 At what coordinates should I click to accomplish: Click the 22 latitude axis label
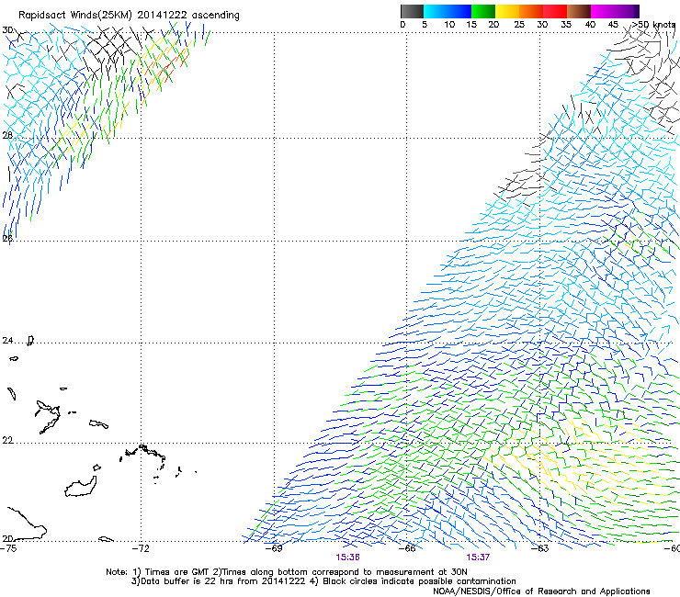tap(7, 441)
